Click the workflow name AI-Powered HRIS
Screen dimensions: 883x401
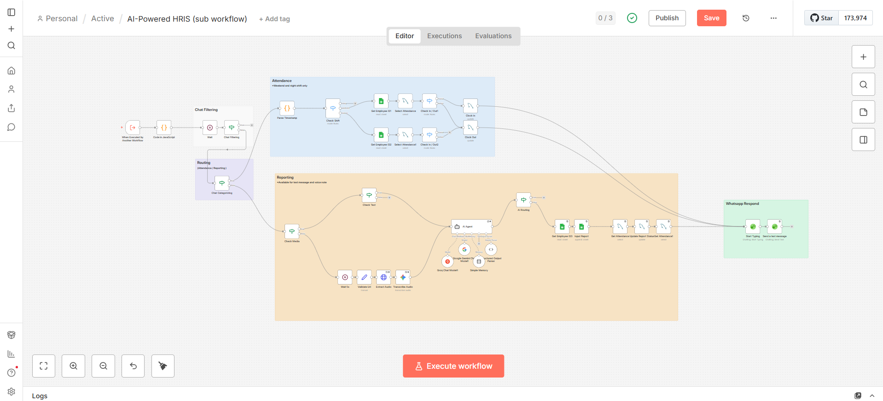187,19
